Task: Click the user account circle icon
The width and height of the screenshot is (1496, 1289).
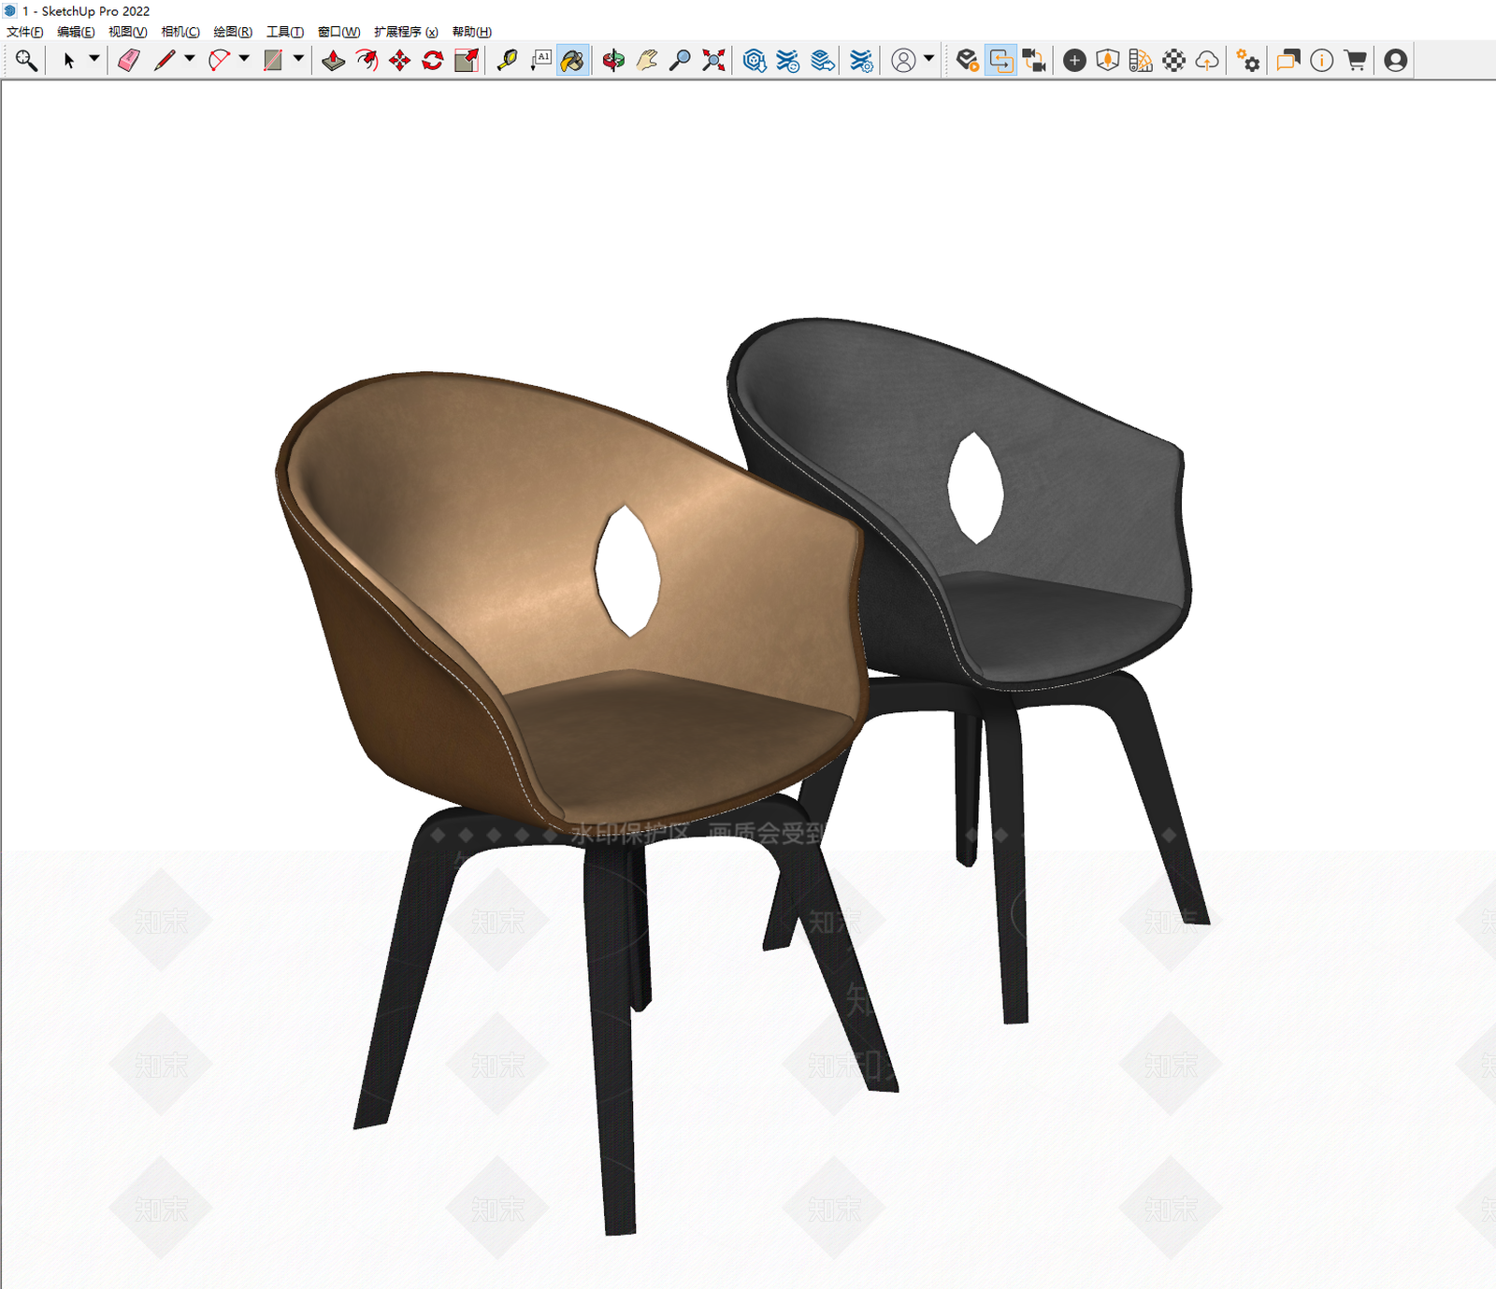Action: point(903,61)
